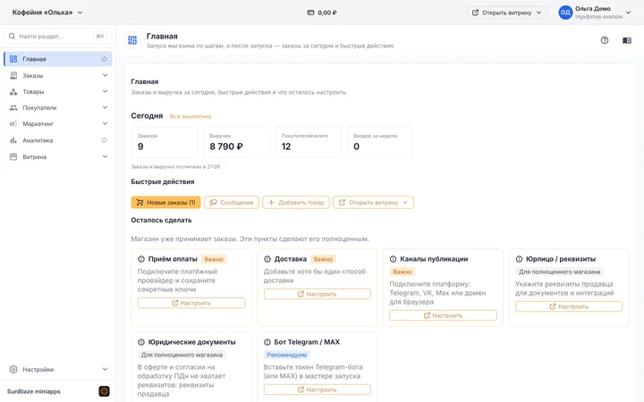This screenshot has width=644, height=402.
Task: Click the Выручка 8 790 ₽ card
Action: 236,142
